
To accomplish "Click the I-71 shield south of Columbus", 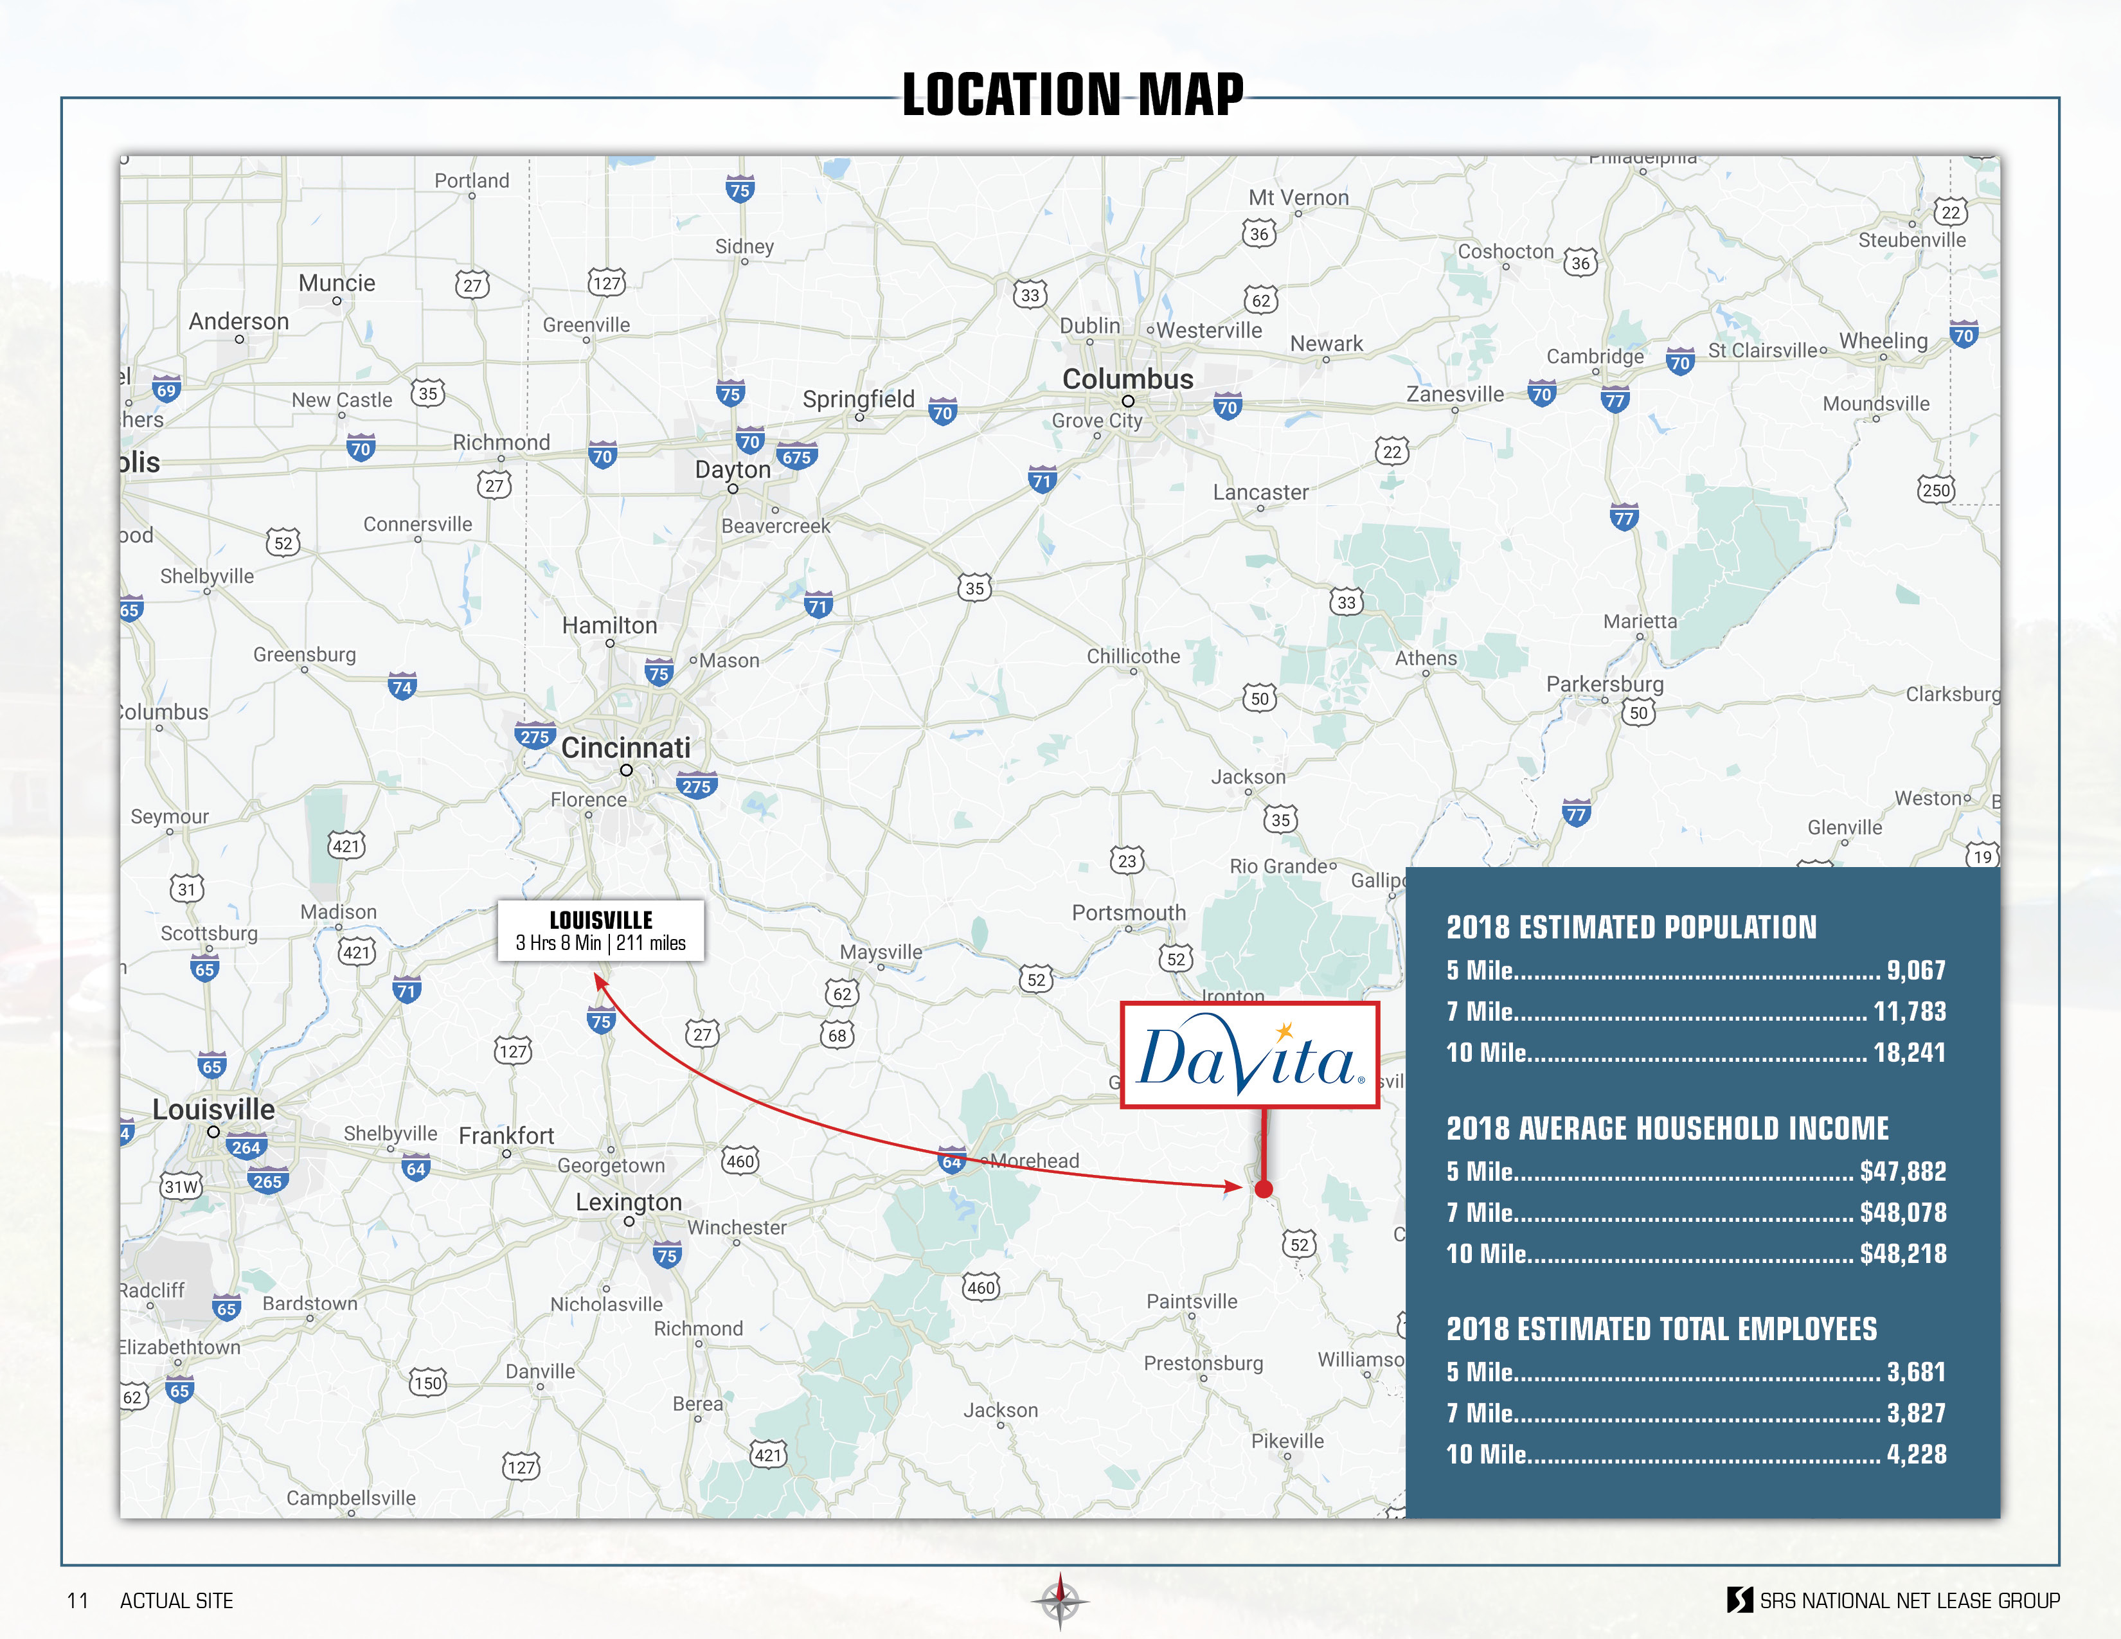I will pos(1042,479).
